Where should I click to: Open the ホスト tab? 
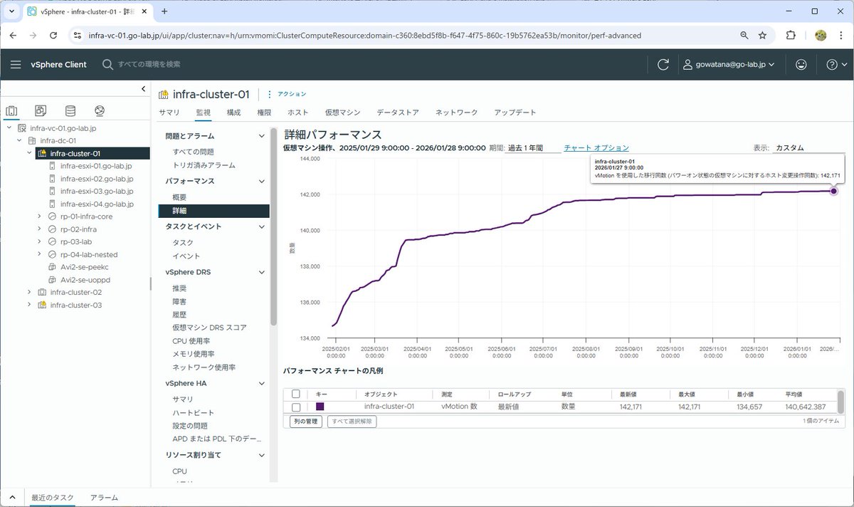tap(298, 113)
